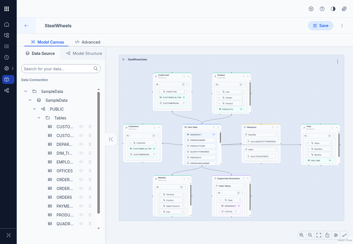The width and height of the screenshot is (353, 244).
Task: Collapse the data source side panel
Action: coord(111,139)
